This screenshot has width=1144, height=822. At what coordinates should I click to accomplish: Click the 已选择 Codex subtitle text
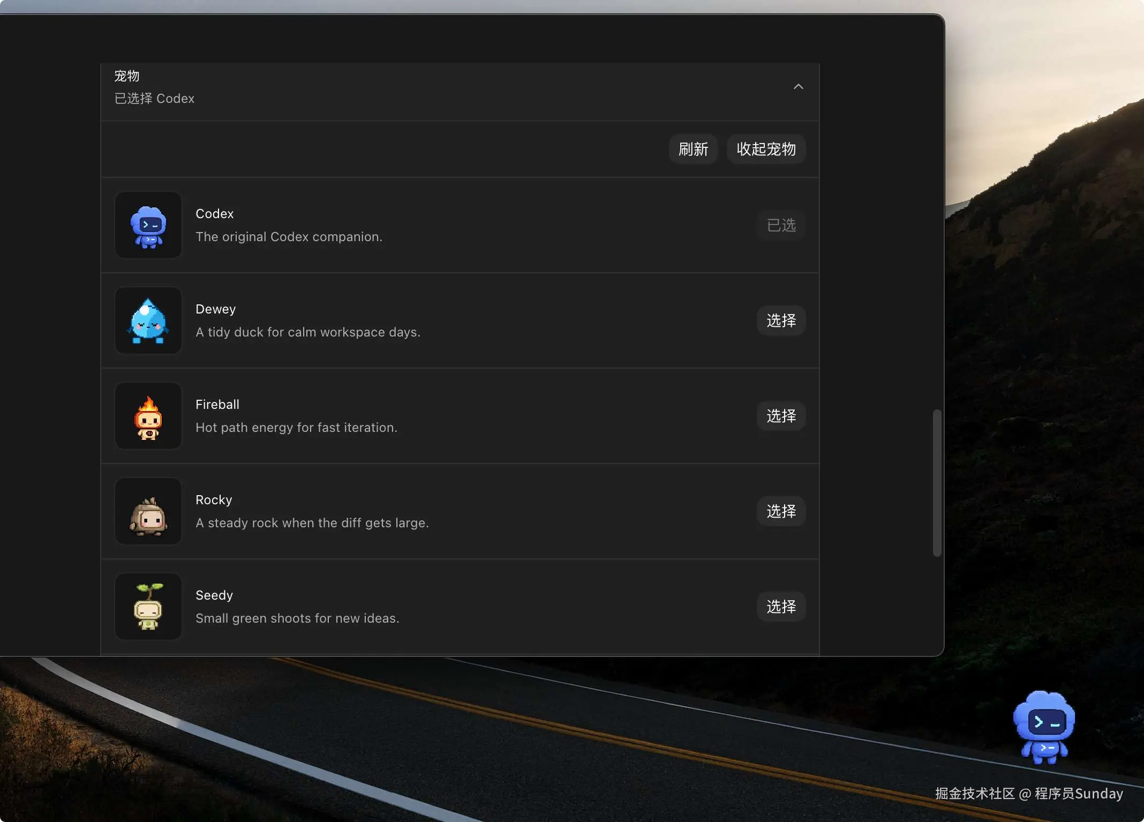coord(154,99)
